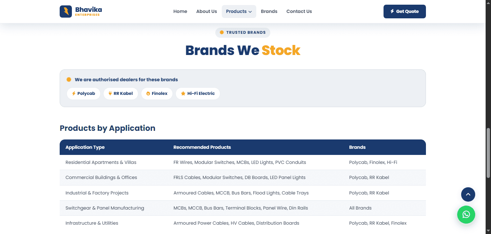Click the Polycab bolt icon chip
This screenshot has height=234, width=491.
click(x=74, y=93)
